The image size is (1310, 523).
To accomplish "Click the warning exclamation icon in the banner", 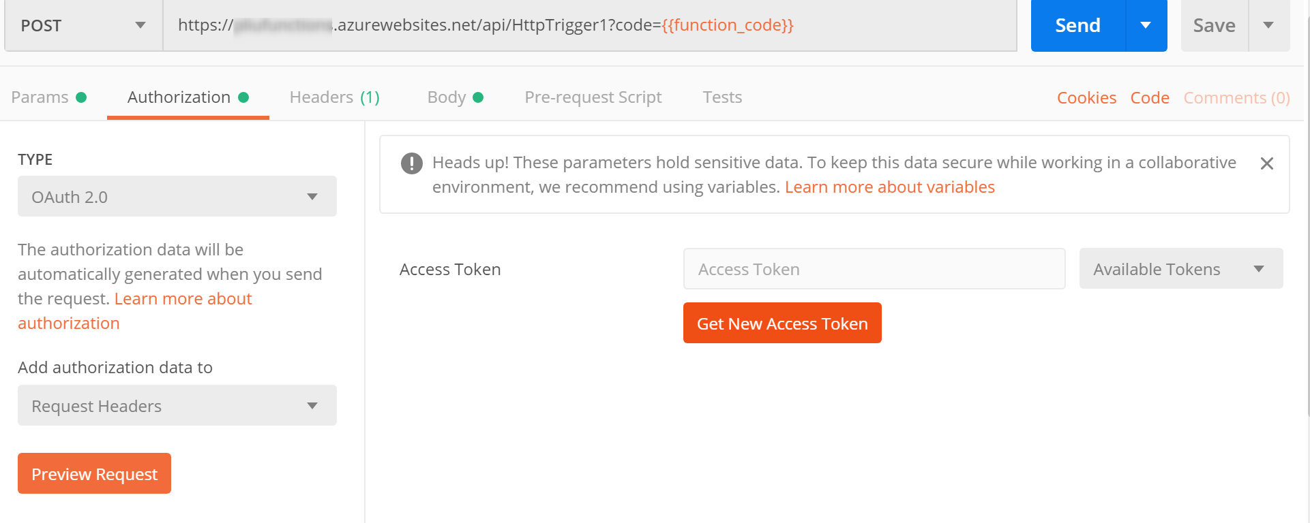I will [411, 162].
